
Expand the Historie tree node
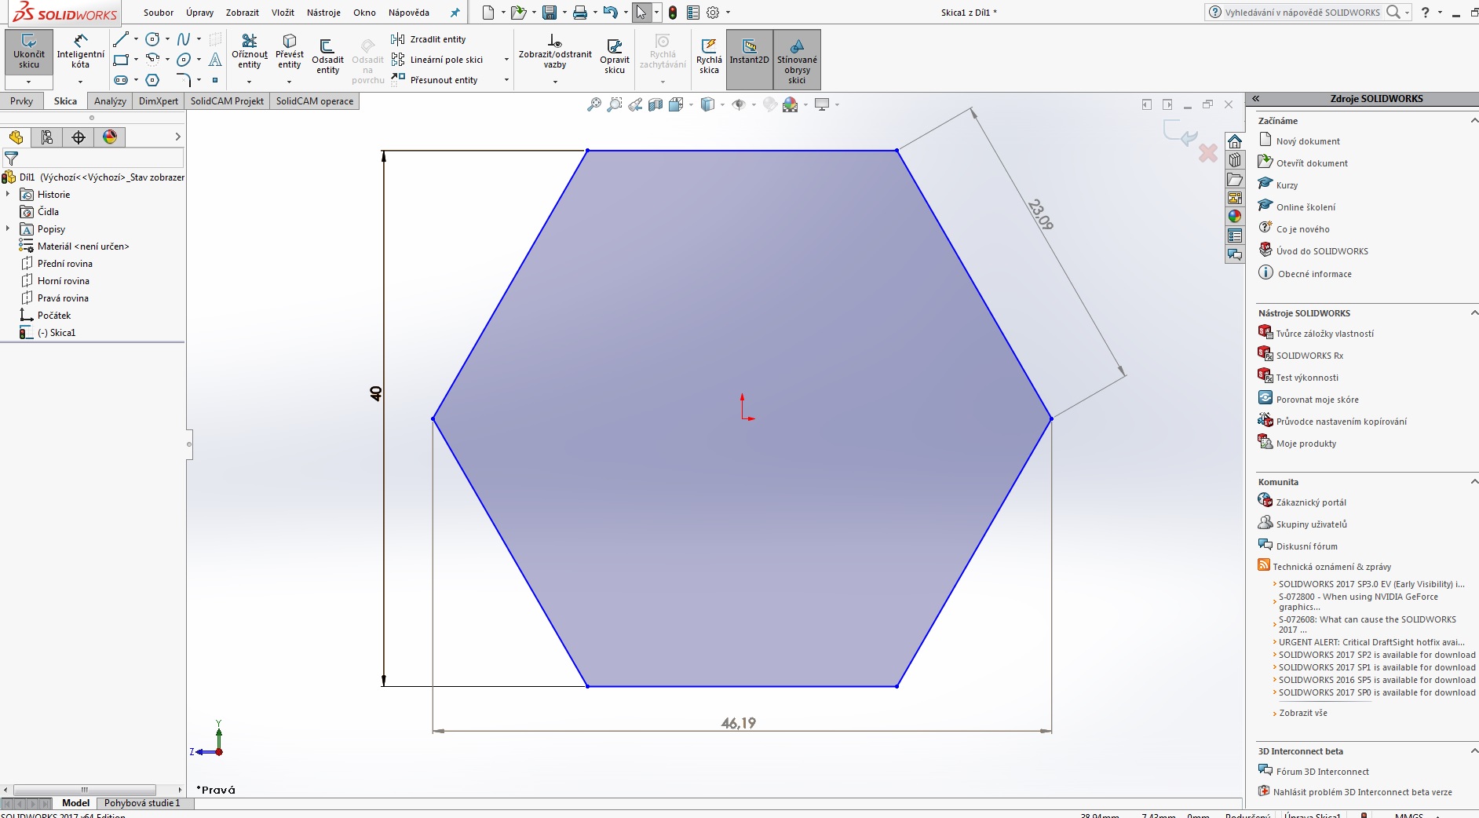tap(8, 194)
